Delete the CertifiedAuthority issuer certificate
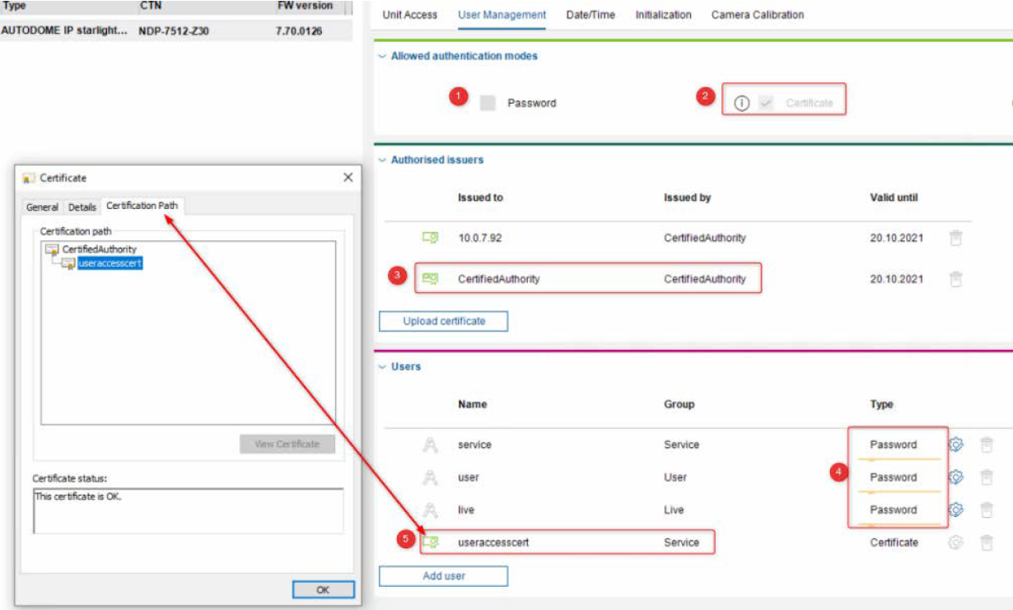Screen dimensions: 1013x610 955,279
